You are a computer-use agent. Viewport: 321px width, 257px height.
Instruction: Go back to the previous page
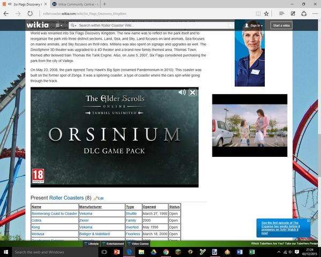click(x=6, y=14)
